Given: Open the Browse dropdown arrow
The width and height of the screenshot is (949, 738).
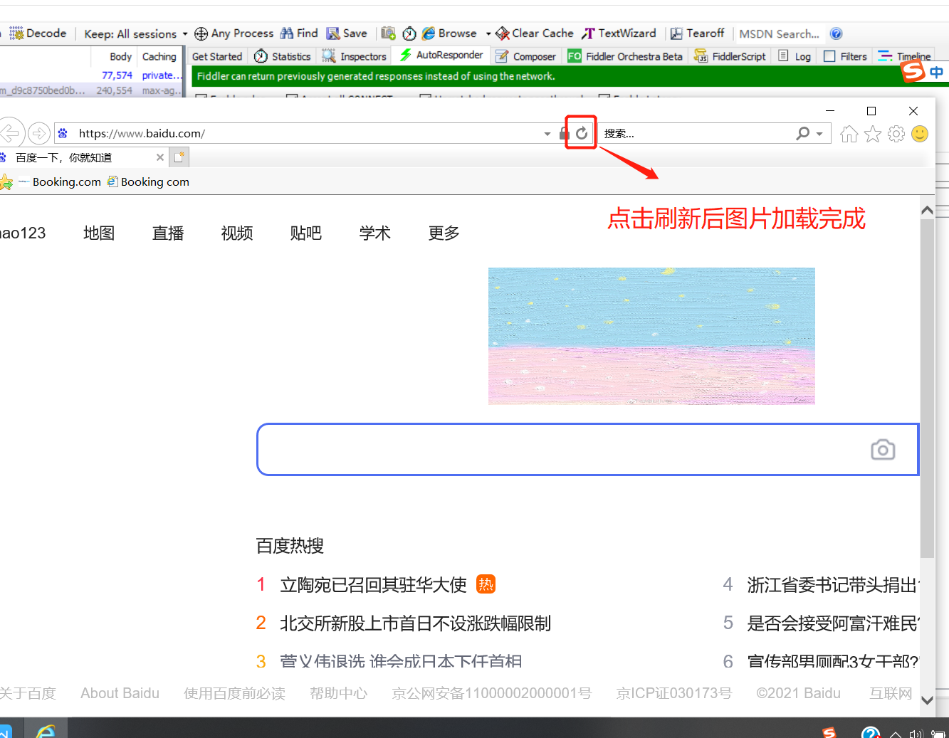Looking at the screenshot, I should pos(488,33).
